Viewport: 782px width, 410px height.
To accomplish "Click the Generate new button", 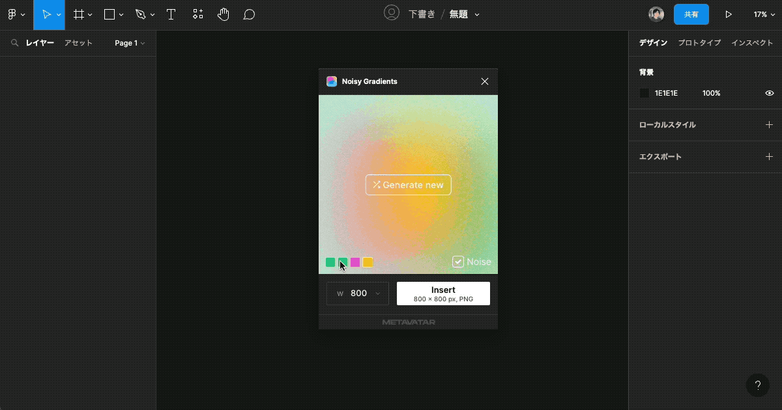I will (408, 185).
